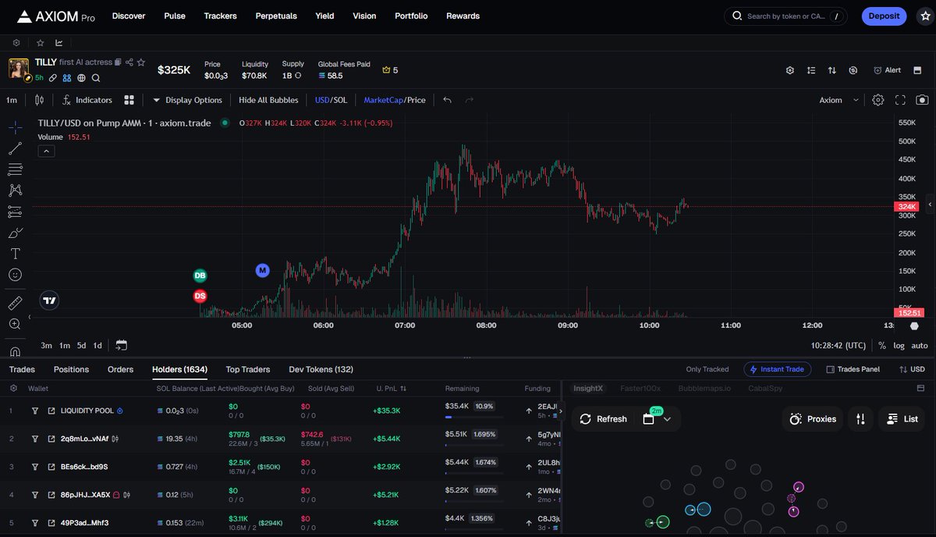Search TILLY with the magnifier icon

click(96, 78)
